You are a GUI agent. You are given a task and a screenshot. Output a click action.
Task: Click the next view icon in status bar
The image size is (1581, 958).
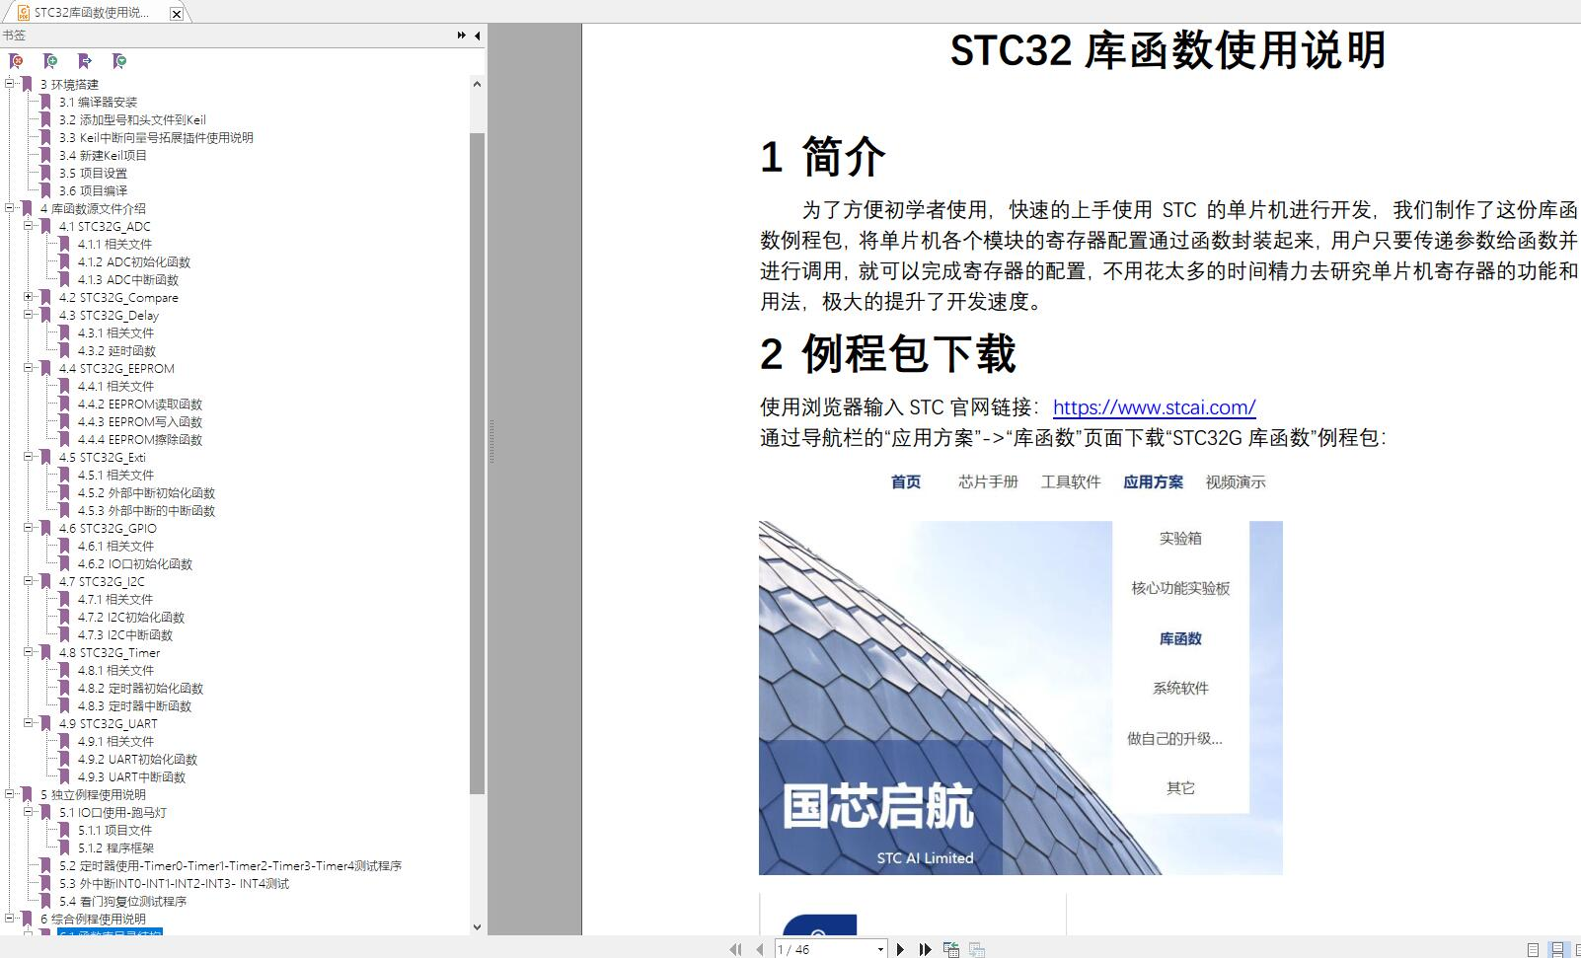(977, 949)
